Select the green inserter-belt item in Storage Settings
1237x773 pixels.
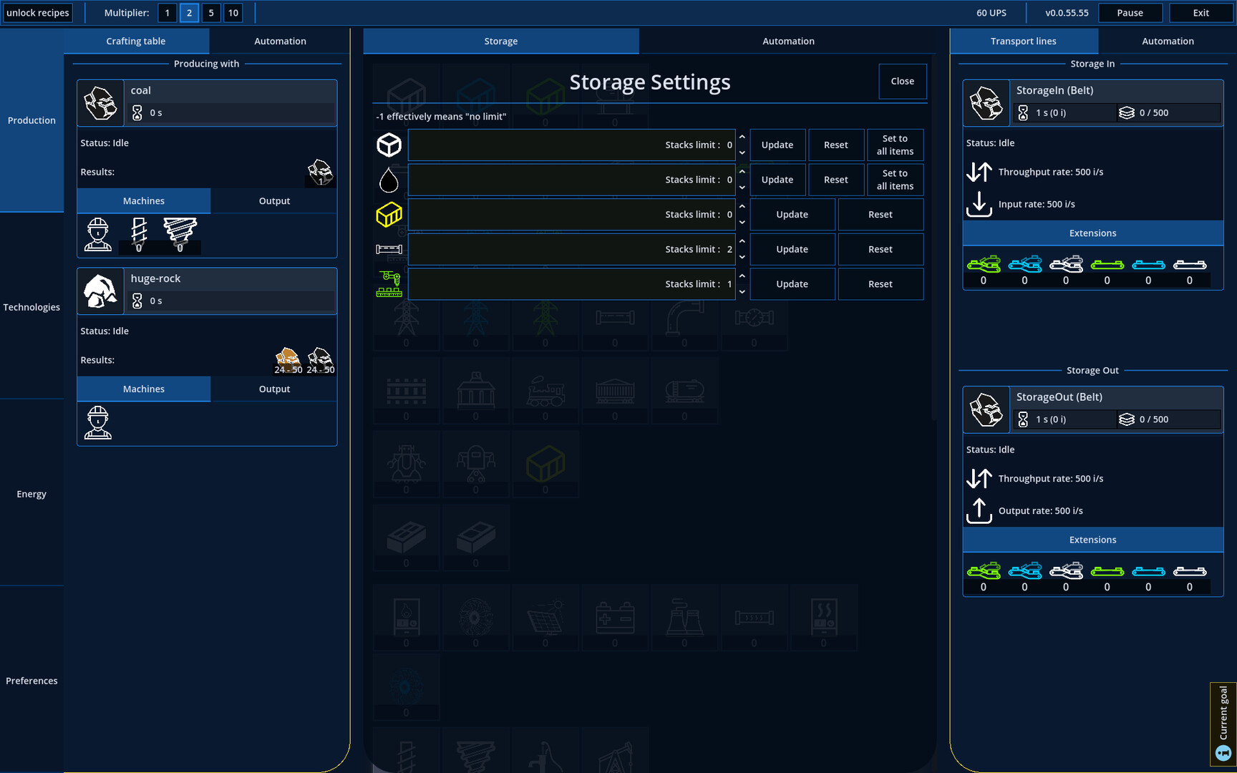[x=389, y=281]
